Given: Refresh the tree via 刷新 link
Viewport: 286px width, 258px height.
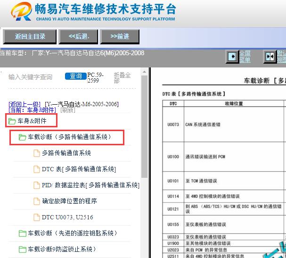Looking at the screenshot, I should pos(68,110).
